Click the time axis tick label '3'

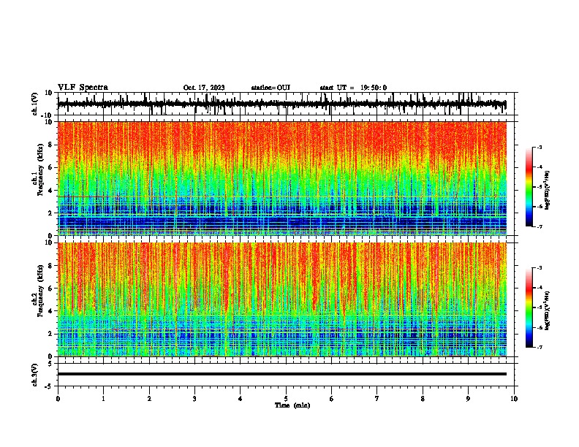(x=194, y=399)
